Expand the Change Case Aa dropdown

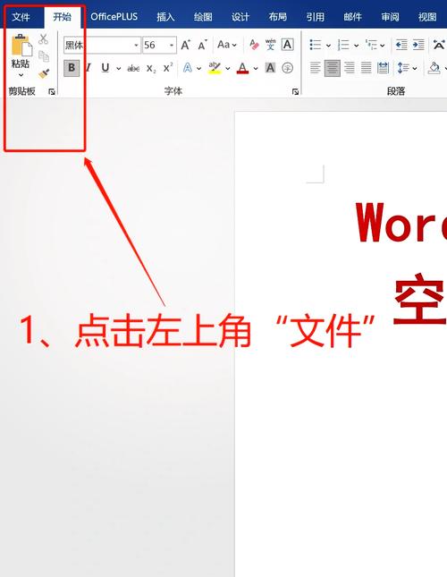pyautogui.click(x=227, y=45)
